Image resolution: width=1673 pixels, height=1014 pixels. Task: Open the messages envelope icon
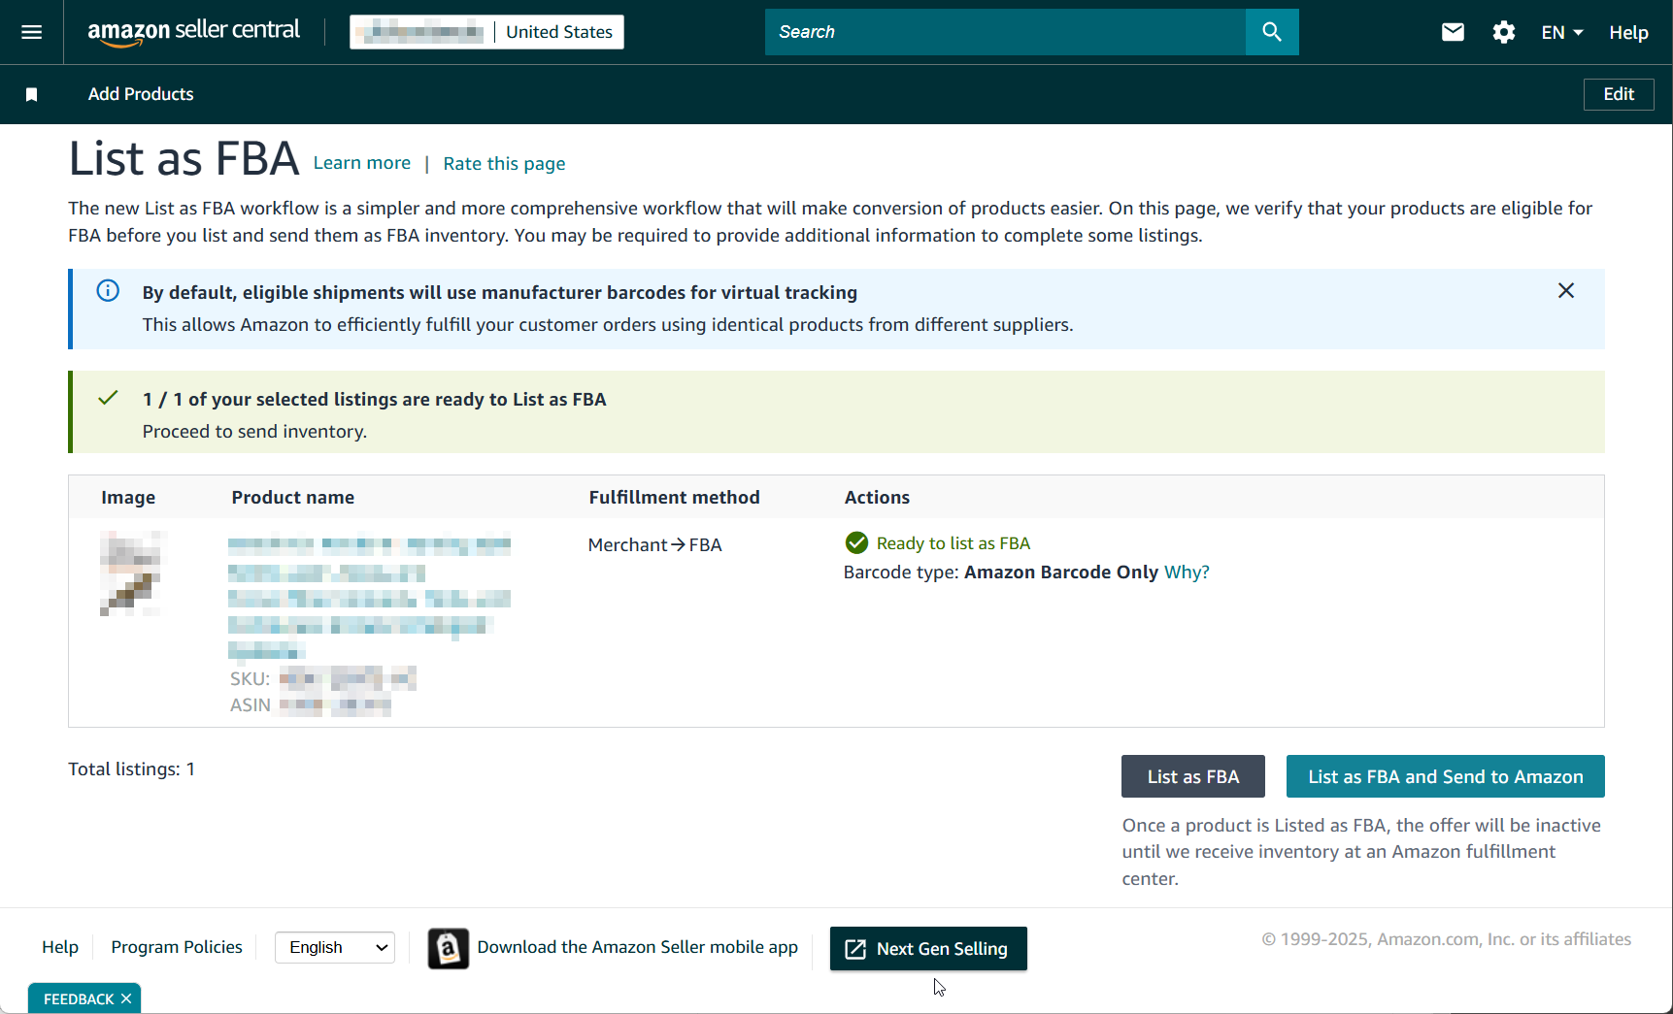[x=1453, y=32]
